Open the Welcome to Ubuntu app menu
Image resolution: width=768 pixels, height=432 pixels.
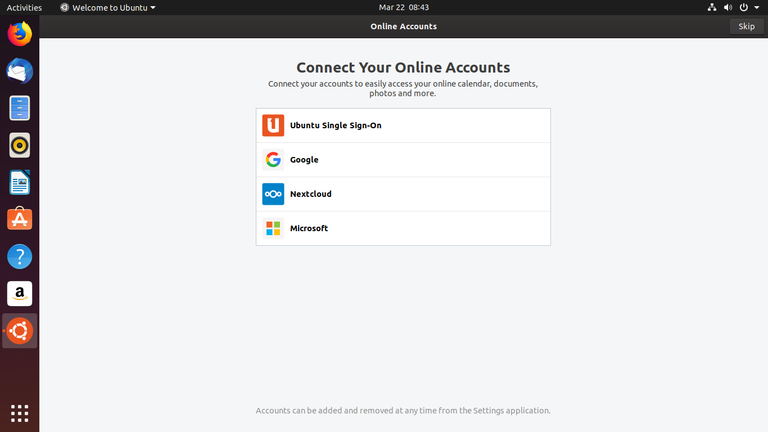(108, 7)
